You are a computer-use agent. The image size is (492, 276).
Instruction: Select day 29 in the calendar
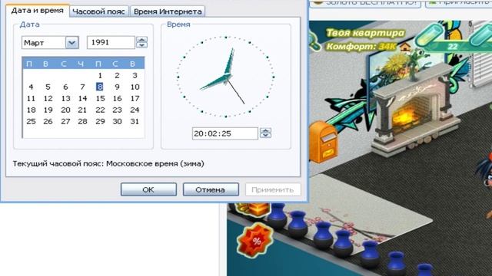100,121
